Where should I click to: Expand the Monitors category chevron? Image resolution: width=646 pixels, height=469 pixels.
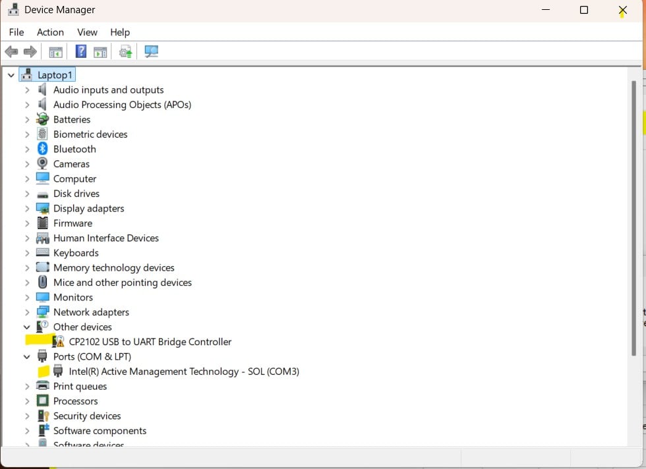pyautogui.click(x=27, y=297)
